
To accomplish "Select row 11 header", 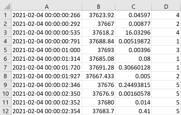I will point(6,102).
